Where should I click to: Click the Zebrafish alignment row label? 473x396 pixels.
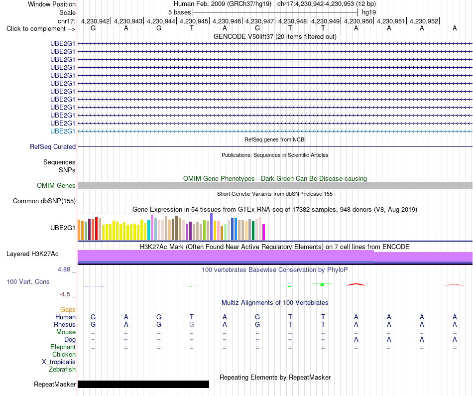(x=62, y=370)
